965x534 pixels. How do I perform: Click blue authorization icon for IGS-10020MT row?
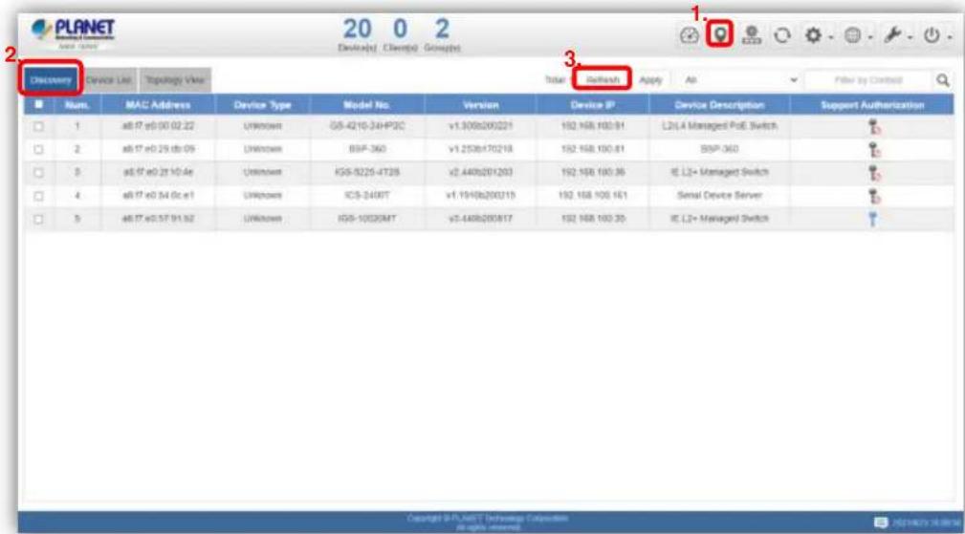(872, 220)
